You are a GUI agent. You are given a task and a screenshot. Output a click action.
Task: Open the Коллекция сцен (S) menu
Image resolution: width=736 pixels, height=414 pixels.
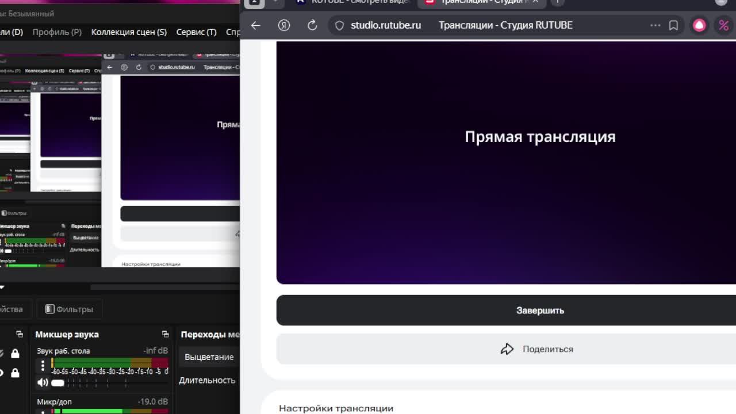pyautogui.click(x=129, y=32)
